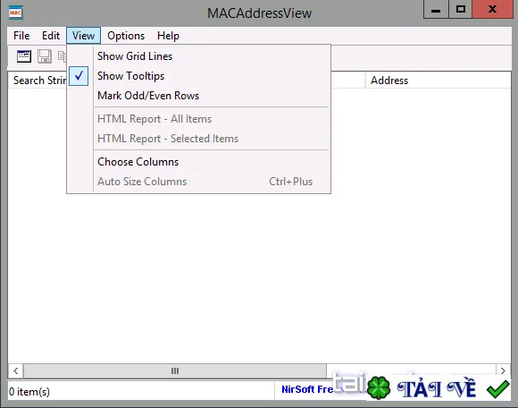Screen dimensions: 518x408
Task: Click the horizontal scrollbar thumb
Action: [175, 370]
